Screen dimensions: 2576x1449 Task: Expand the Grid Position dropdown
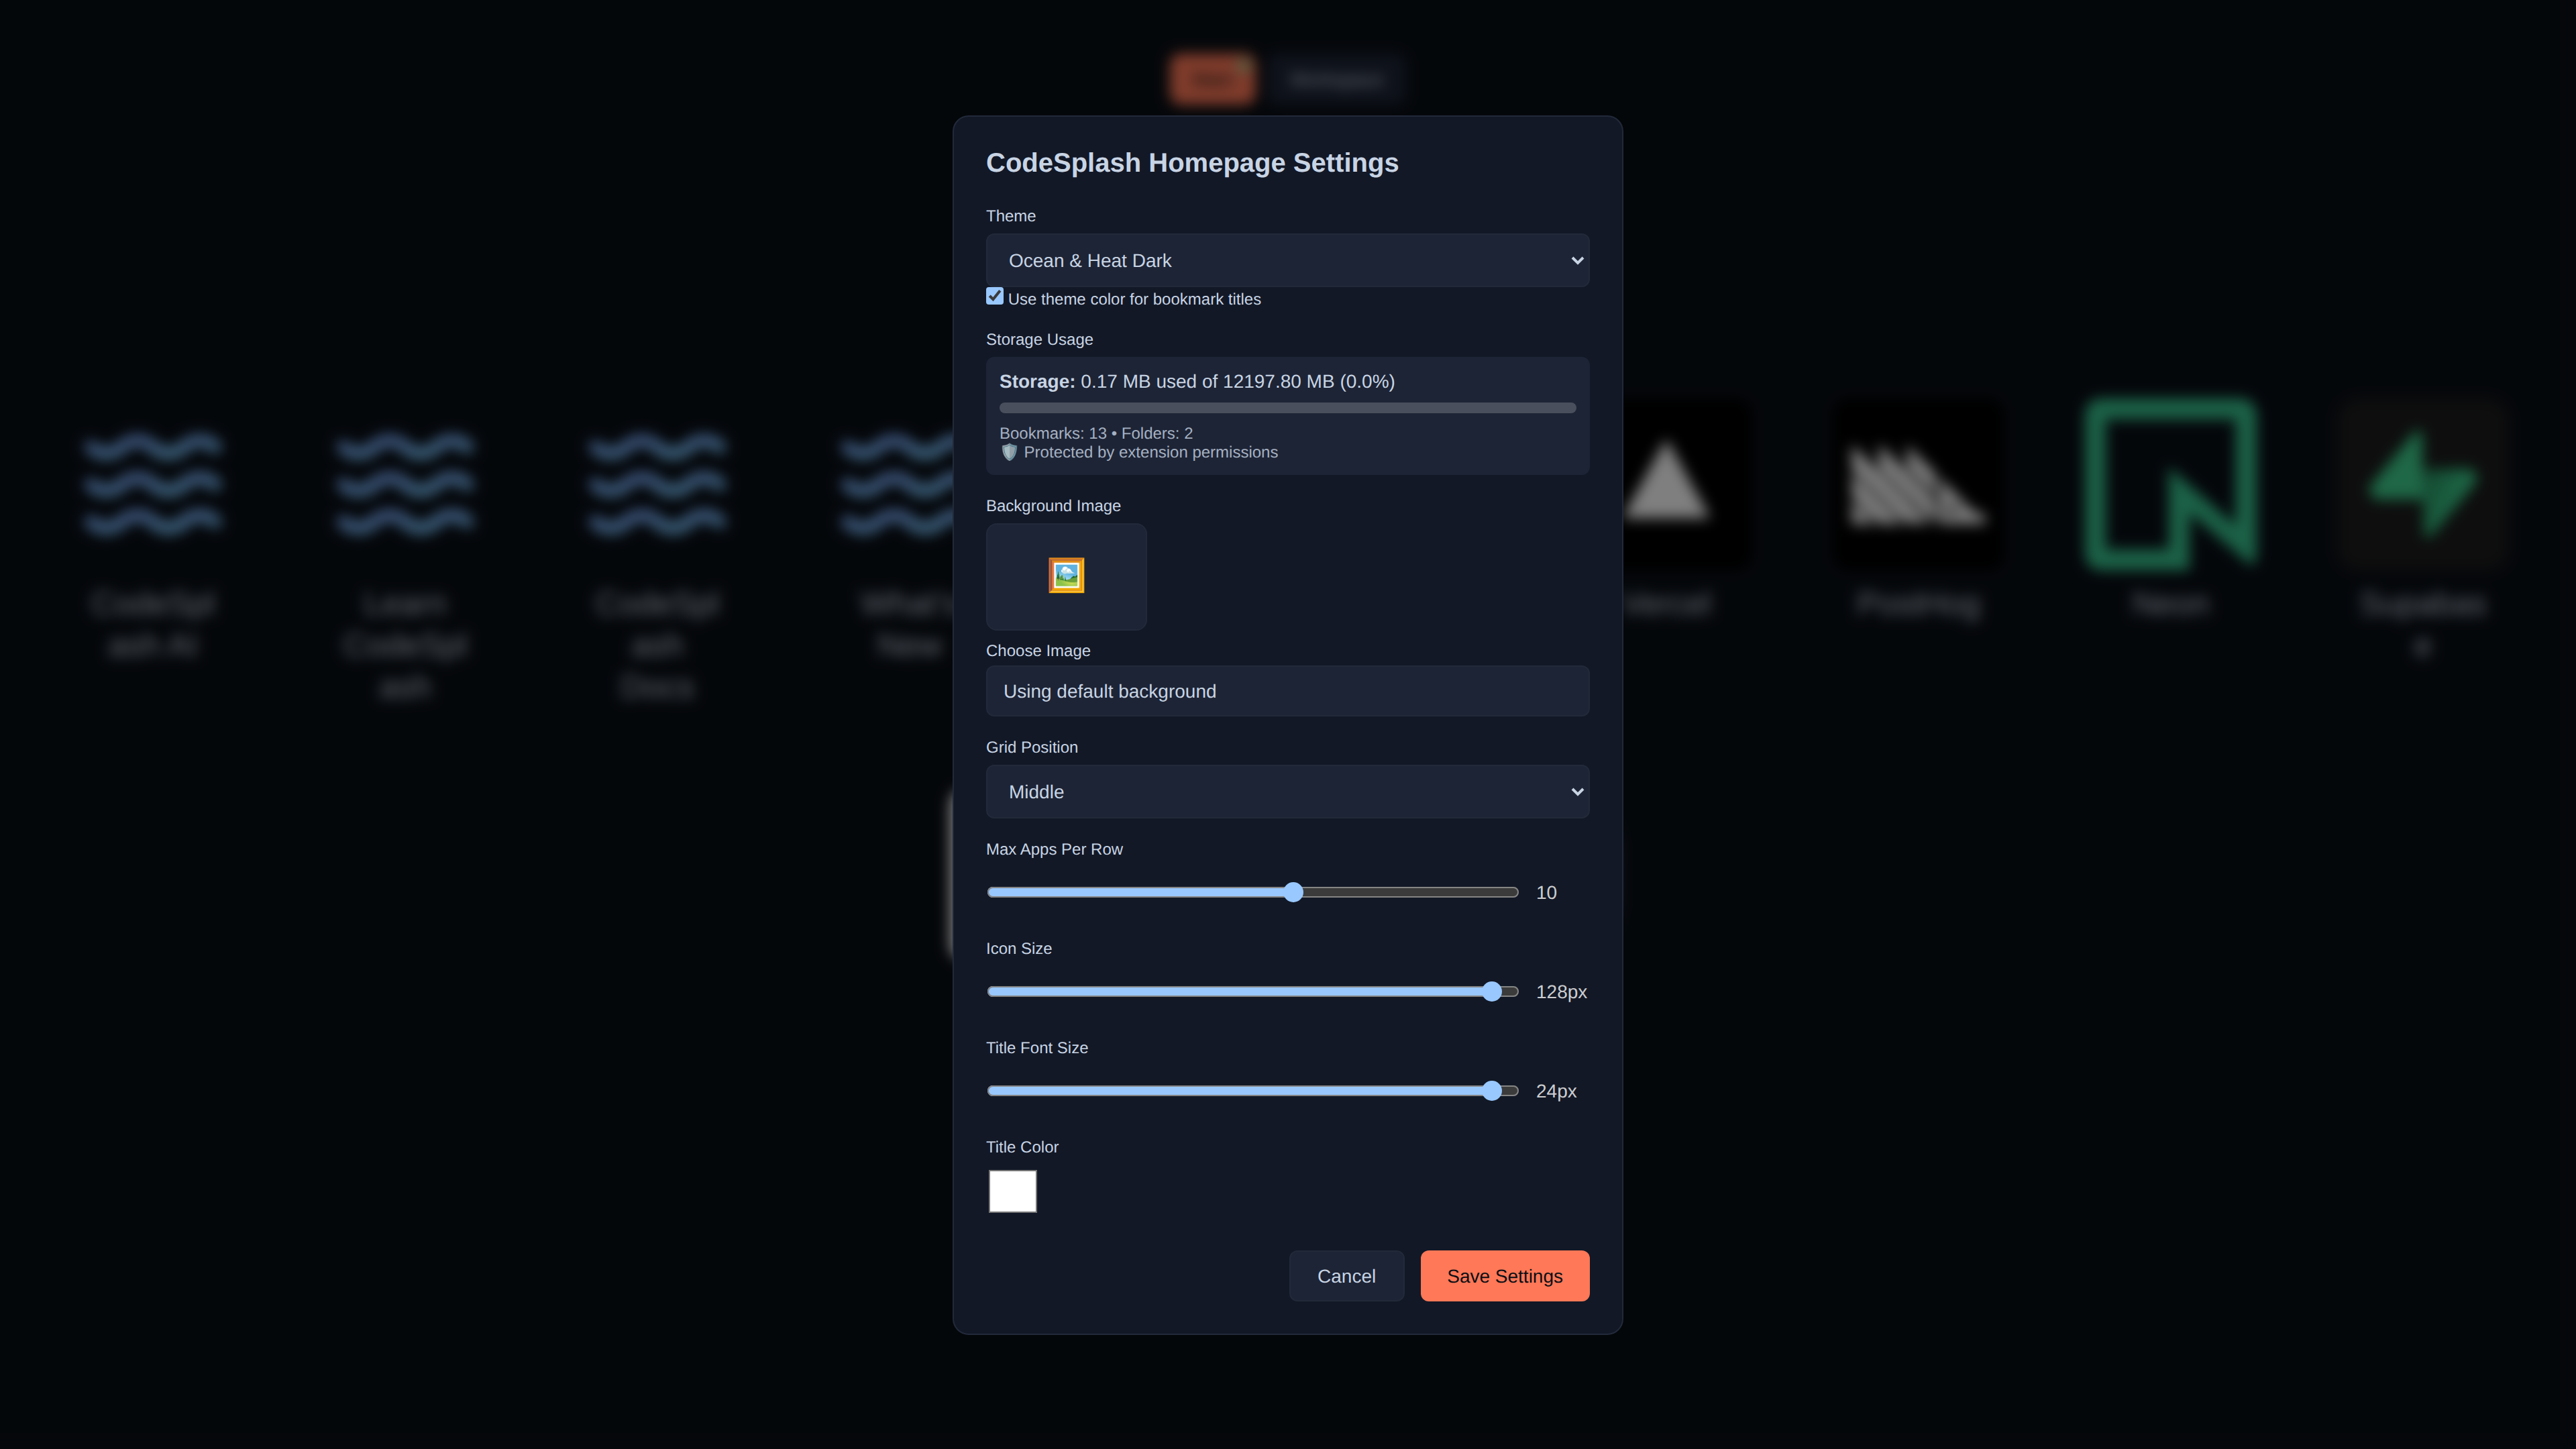tap(1287, 792)
